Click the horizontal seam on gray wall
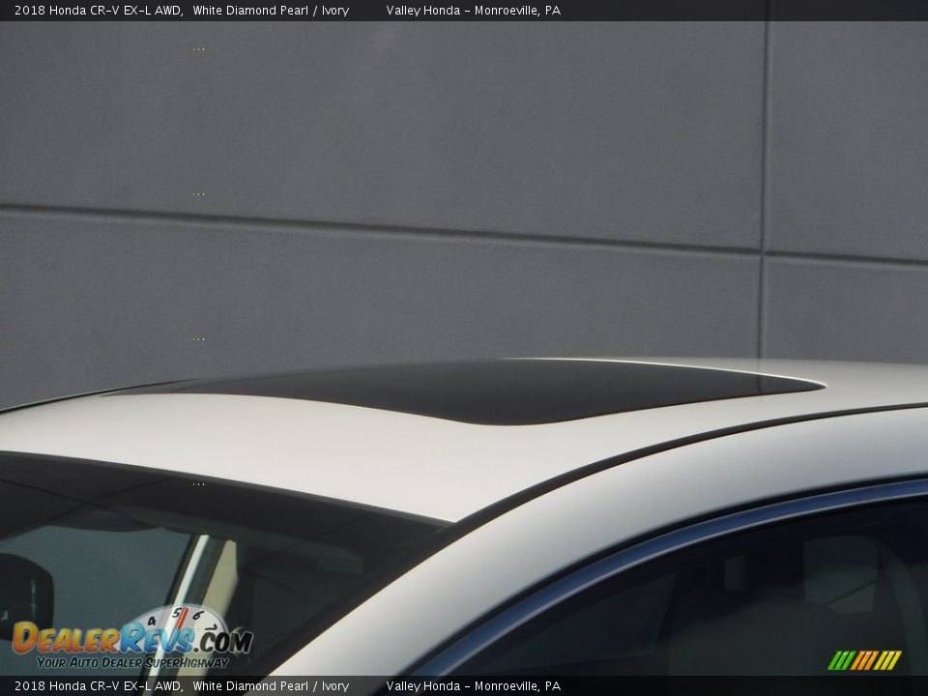Image resolution: width=928 pixels, height=696 pixels. point(387,228)
